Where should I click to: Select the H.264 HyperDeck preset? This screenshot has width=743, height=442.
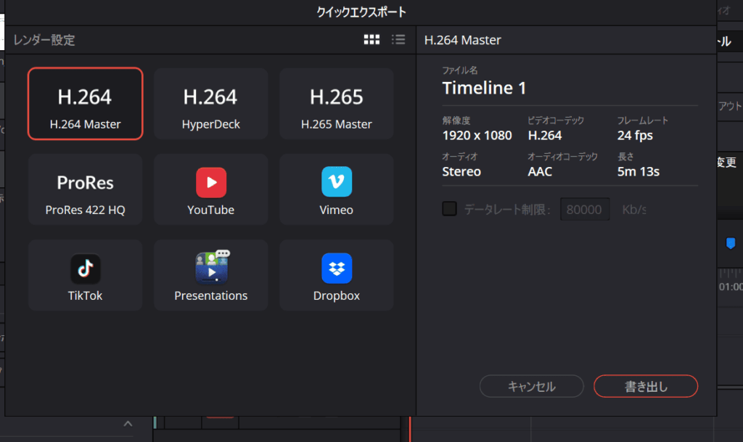[211, 104]
